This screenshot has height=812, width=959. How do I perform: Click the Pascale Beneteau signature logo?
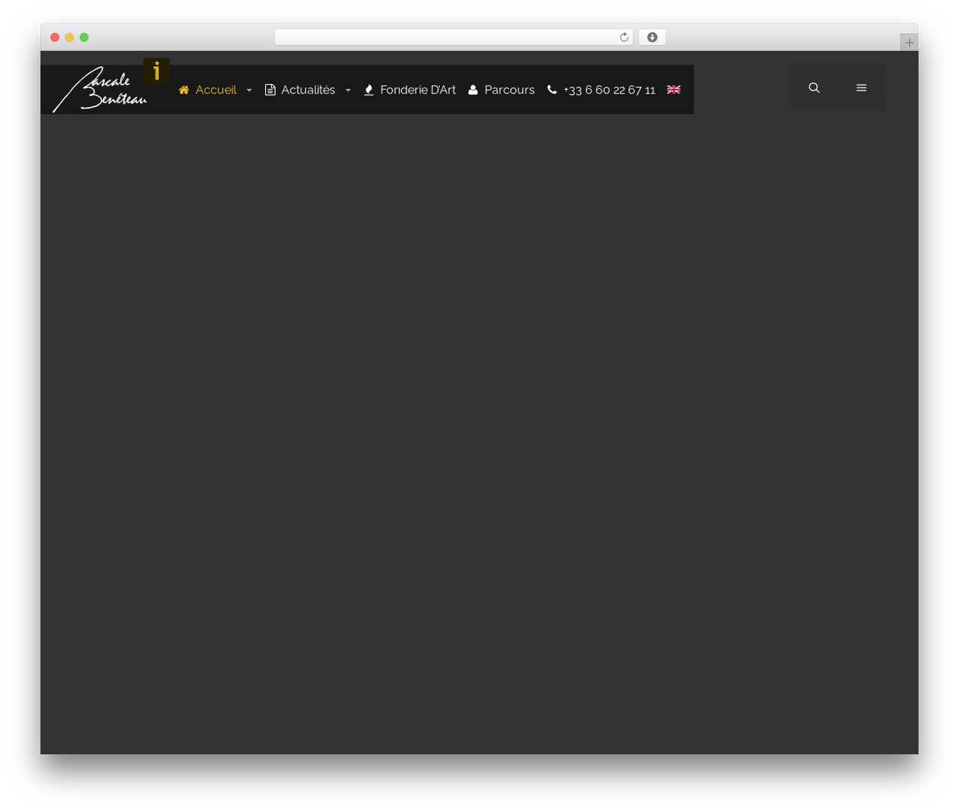click(100, 89)
